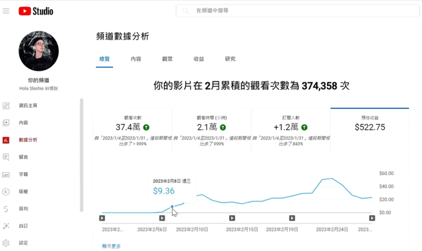Click the dashboard grid icon
Viewport: 422px width, 251px height.
point(6,106)
